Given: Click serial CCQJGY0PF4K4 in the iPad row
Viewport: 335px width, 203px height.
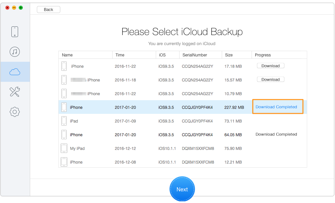Looking at the screenshot, I should (197, 121).
